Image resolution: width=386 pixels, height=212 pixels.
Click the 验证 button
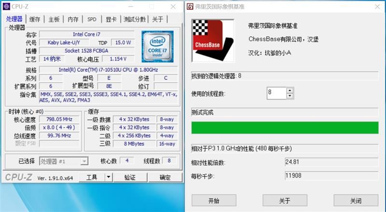point(130,177)
